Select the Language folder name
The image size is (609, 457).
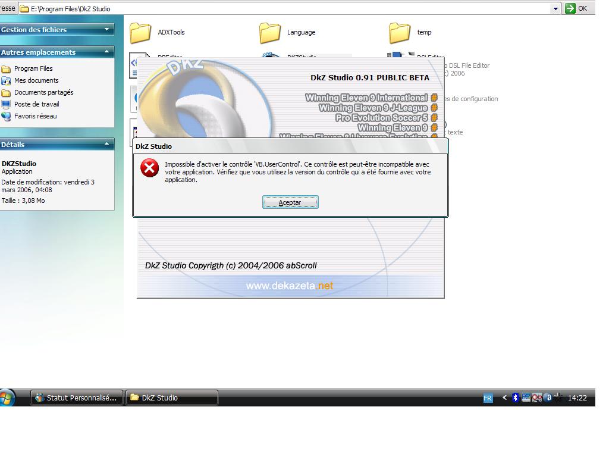(302, 32)
